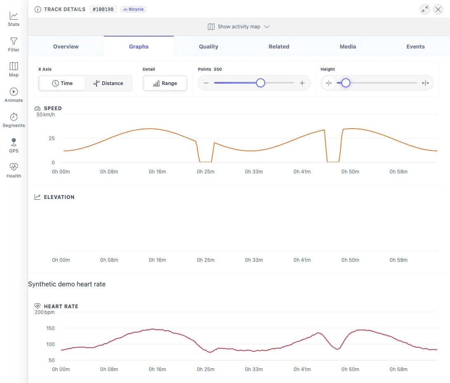The width and height of the screenshot is (450, 383).
Task: Click the track details info icon
Action: point(37,9)
